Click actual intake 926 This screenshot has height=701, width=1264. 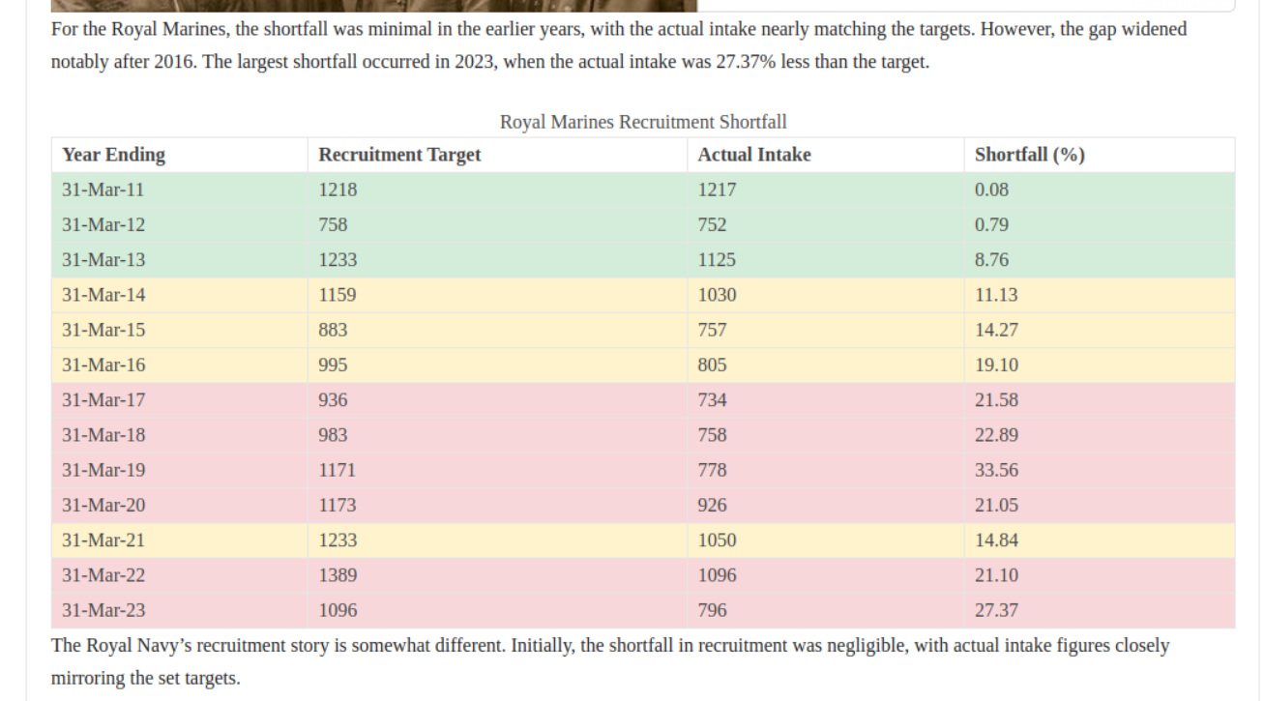click(x=826, y=505)
